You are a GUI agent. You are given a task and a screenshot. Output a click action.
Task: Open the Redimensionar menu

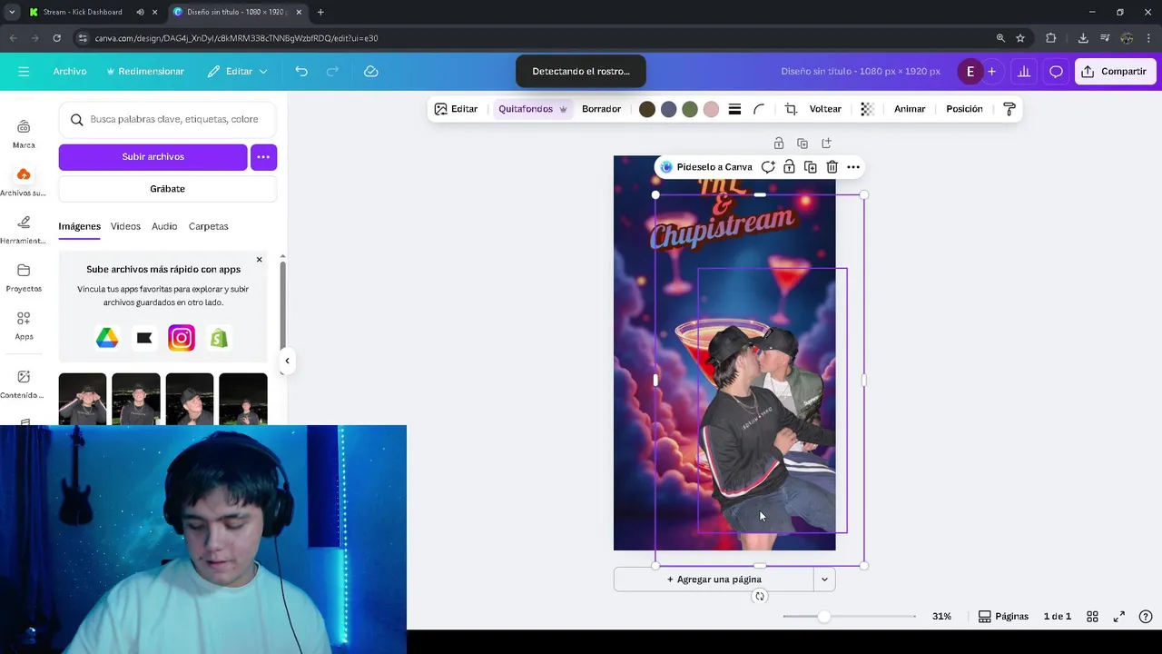tap(145, 71)
